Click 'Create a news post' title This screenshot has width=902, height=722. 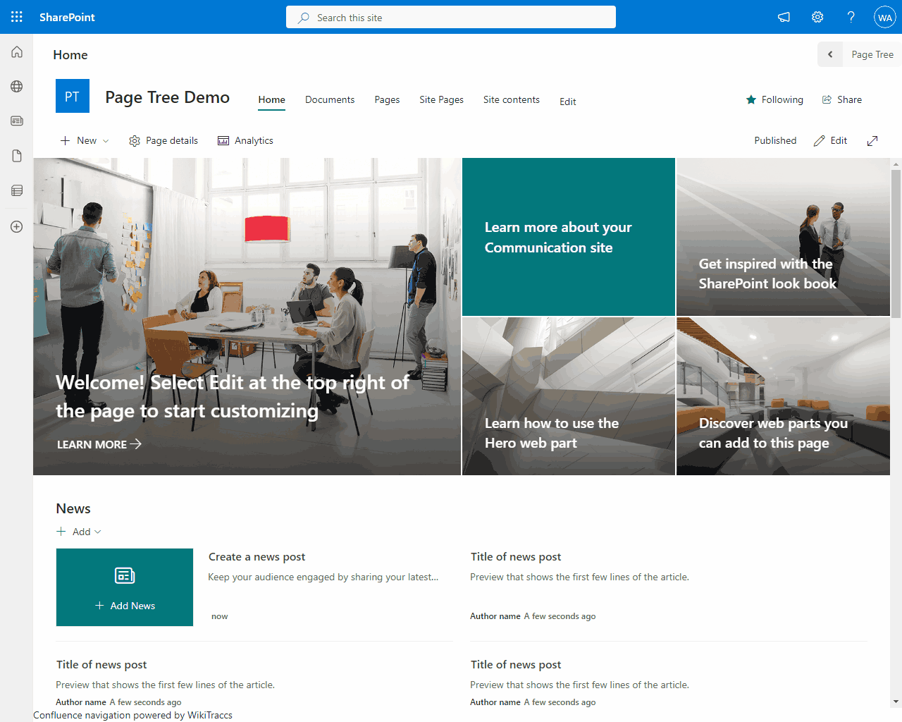point(257,557)
